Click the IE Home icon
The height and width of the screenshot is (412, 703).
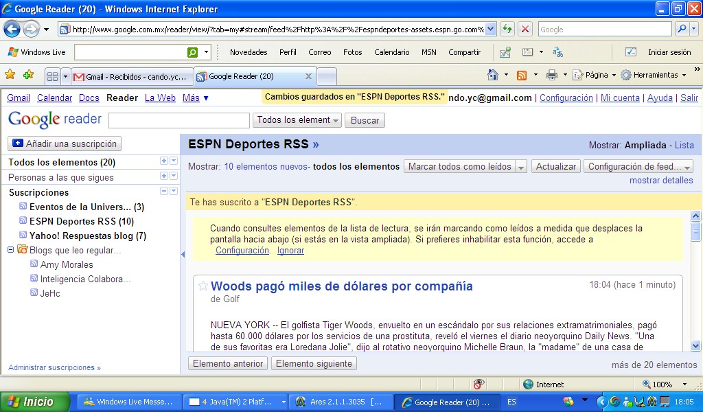tap(492, 75)
